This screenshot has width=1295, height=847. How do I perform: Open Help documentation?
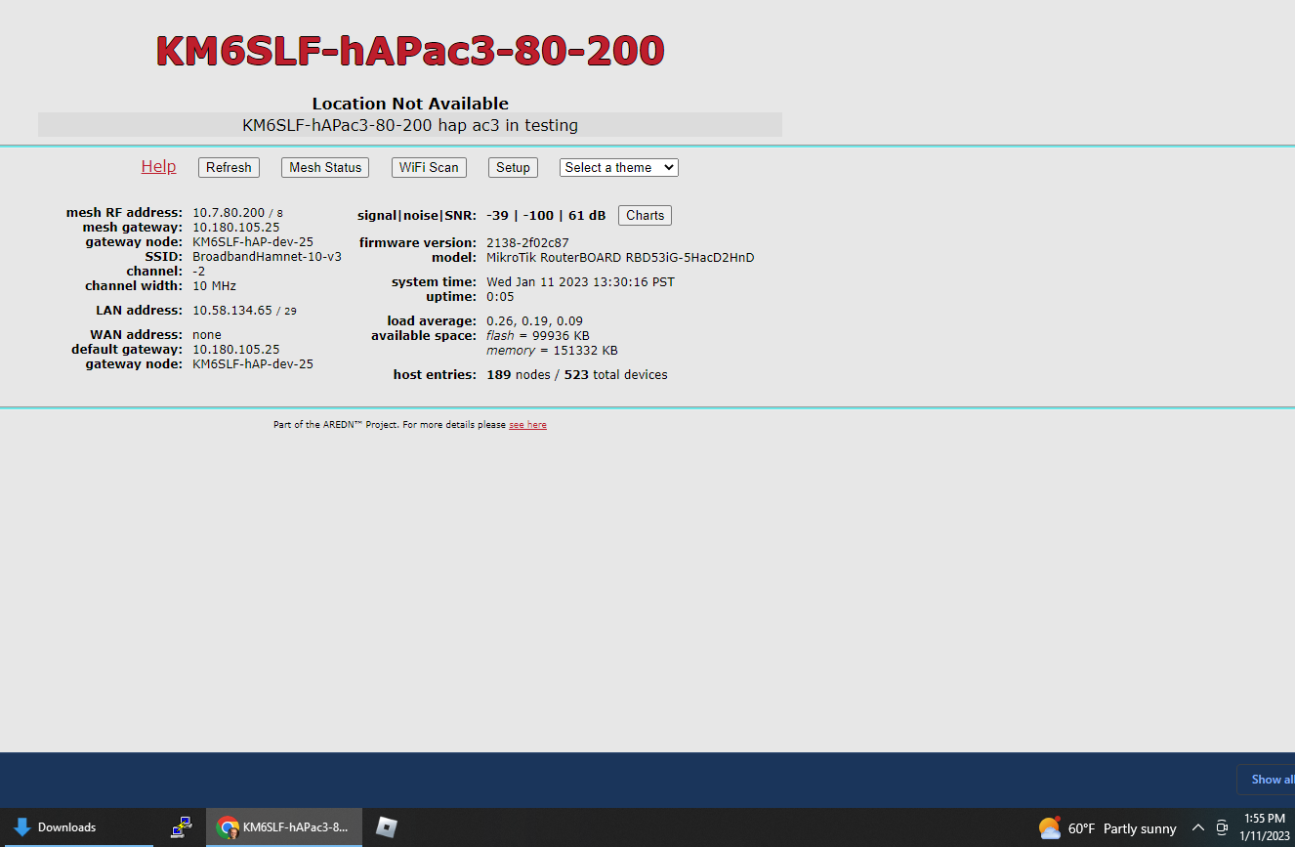click(x=158, y=166)
